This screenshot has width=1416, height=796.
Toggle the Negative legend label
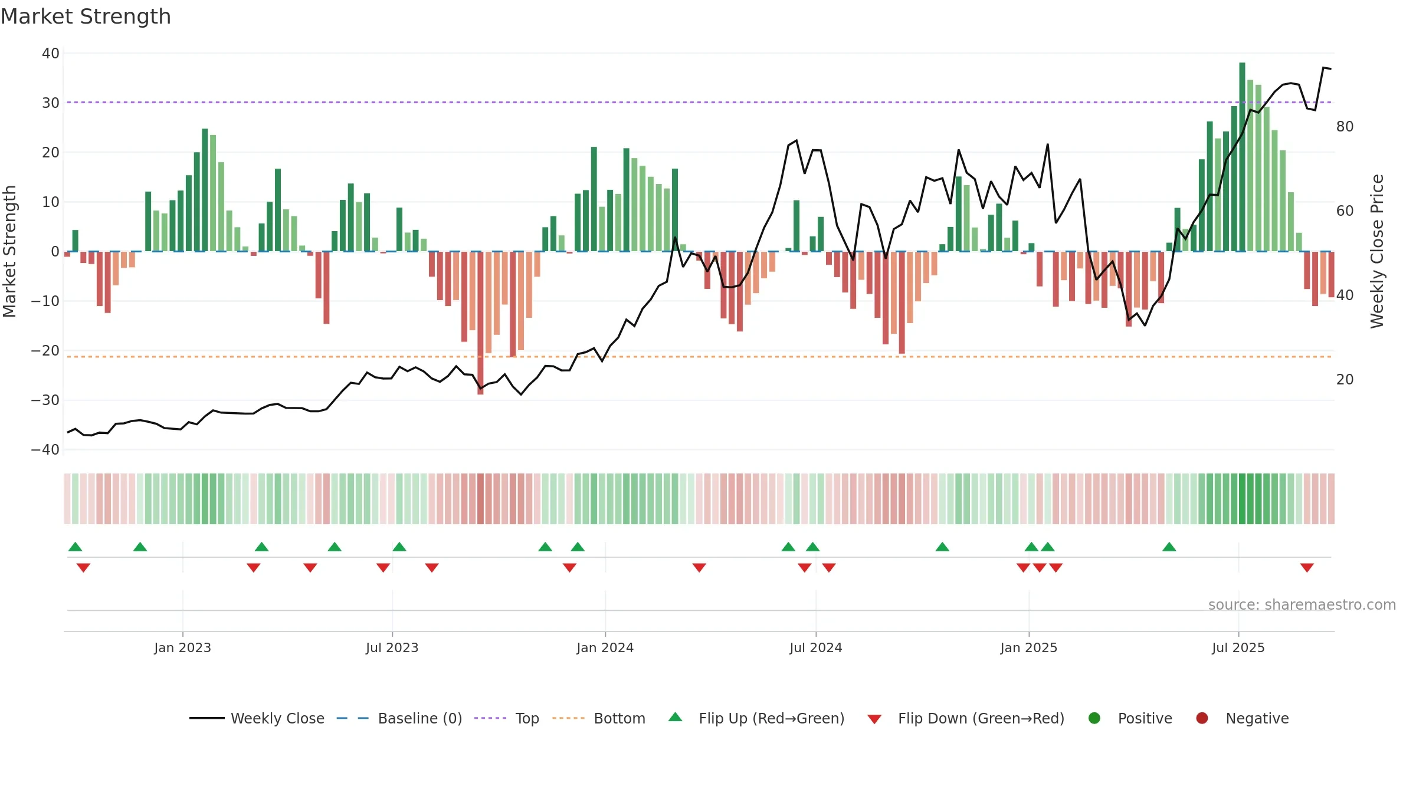[x=1257, y=719]
